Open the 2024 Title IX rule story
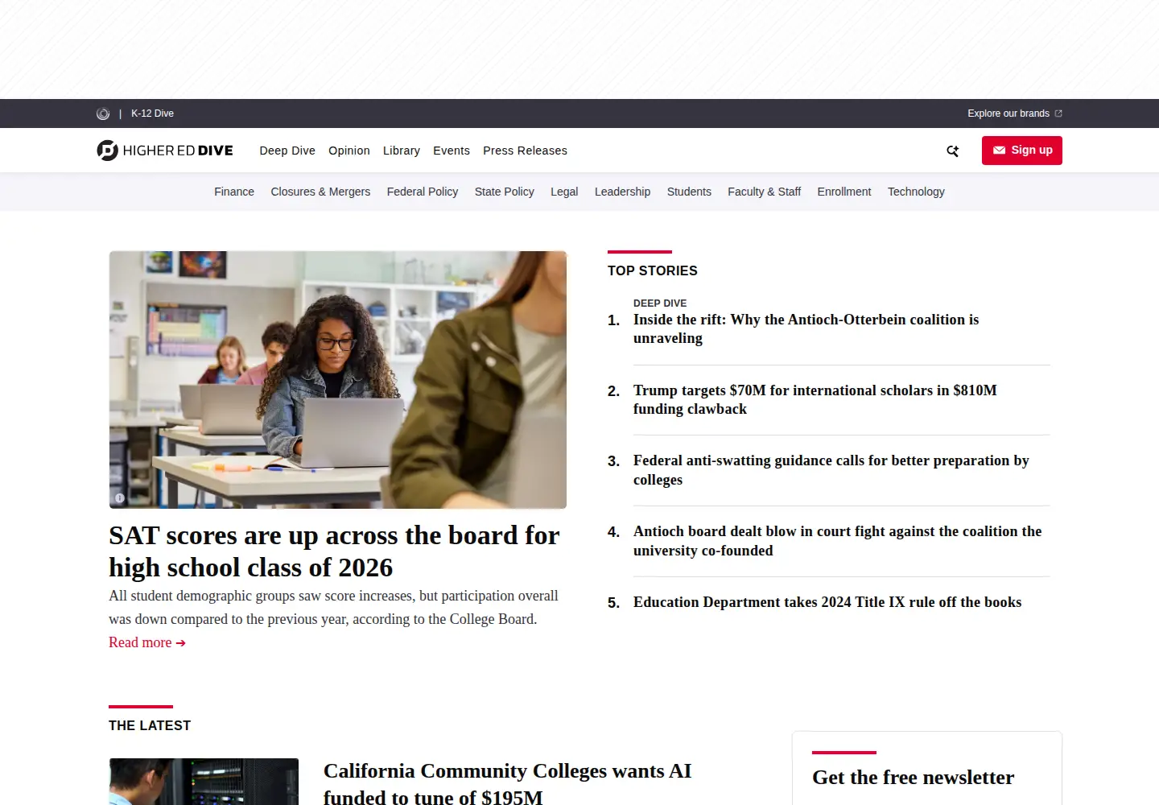 [827, 602]
